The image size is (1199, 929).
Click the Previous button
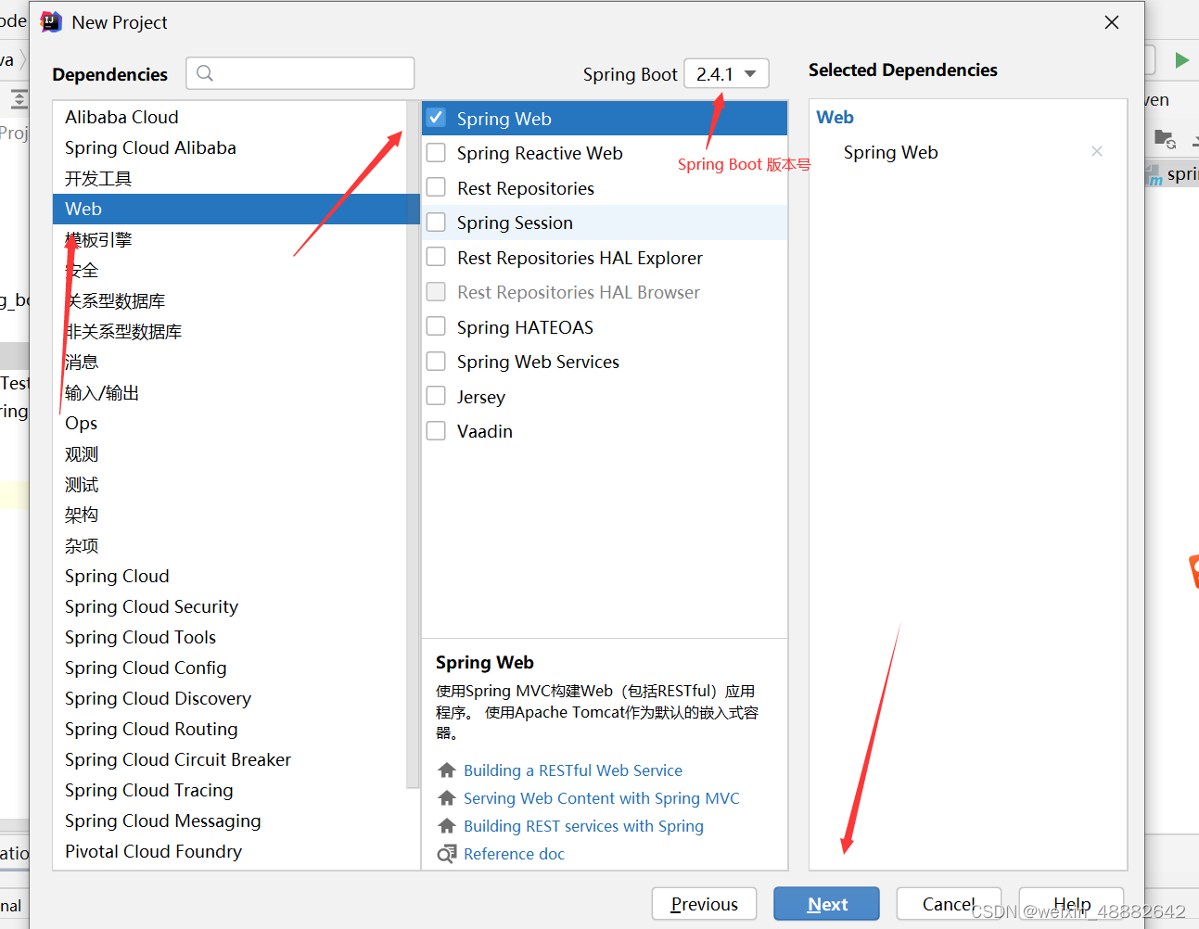tap(704, 904)
